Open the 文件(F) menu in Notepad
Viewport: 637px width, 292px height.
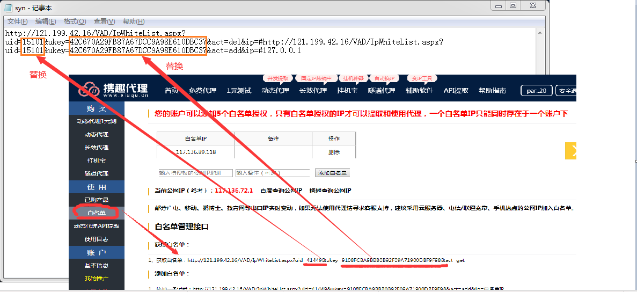click(x=18, y=21)
